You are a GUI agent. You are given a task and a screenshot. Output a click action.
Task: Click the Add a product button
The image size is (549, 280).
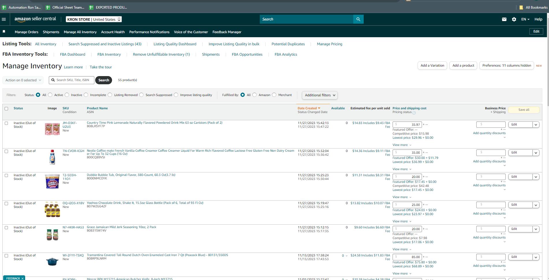click(463, 65)
